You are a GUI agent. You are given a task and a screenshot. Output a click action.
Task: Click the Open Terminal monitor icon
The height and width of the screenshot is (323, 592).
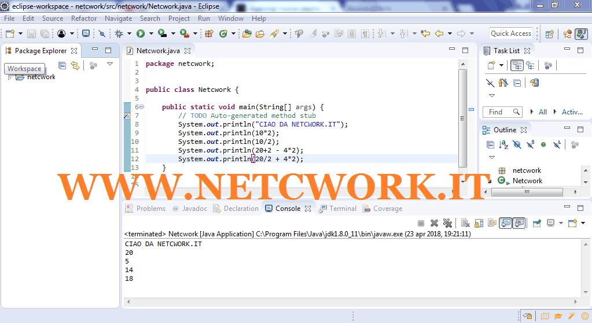tap(86, 34)
